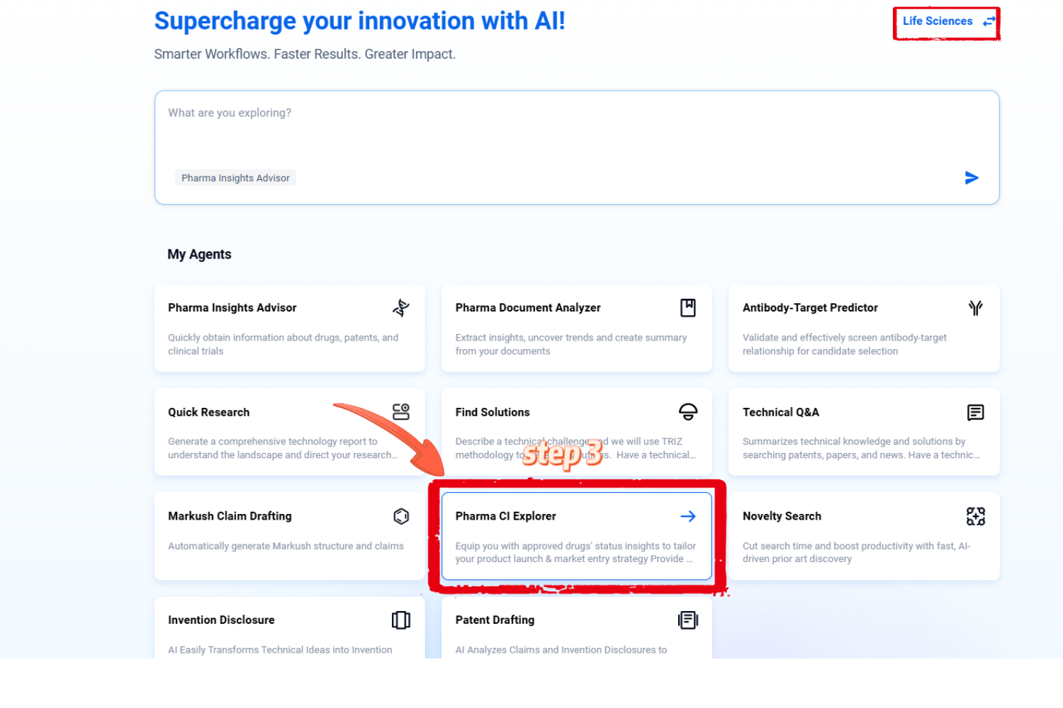Switch domain via Life Sciences toggle
Viewport: 1063px width, 708px height.
pyautogui.click(x=937, y=21)
